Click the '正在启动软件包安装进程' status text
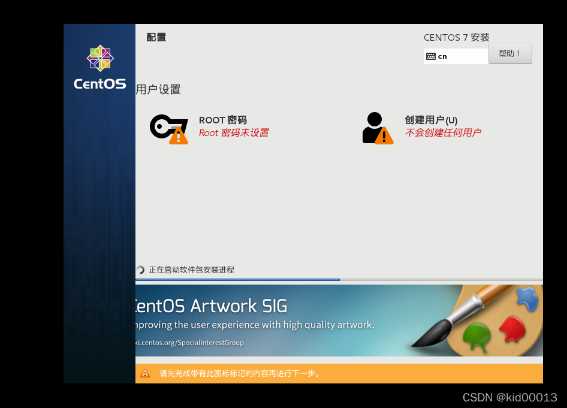The height and width of the screenshot is (408, 567). 192,270
